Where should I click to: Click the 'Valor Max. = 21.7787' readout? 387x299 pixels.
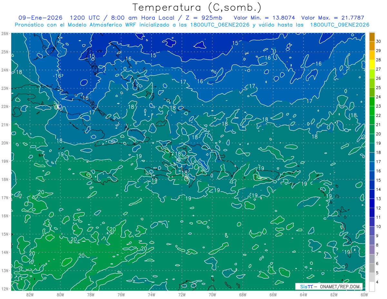pos(333,18)
